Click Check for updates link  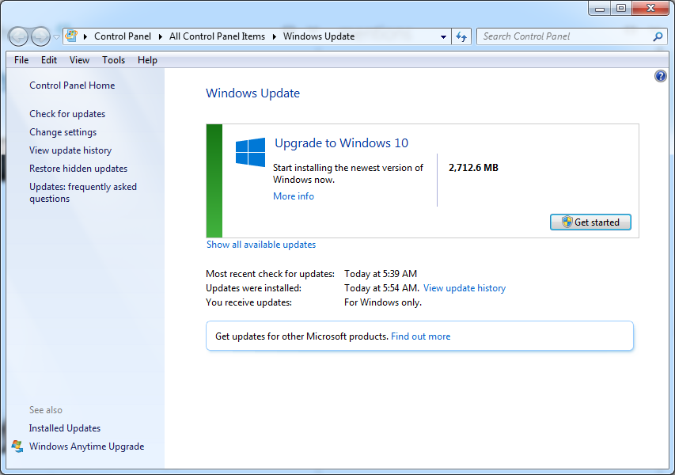(67, 114)
